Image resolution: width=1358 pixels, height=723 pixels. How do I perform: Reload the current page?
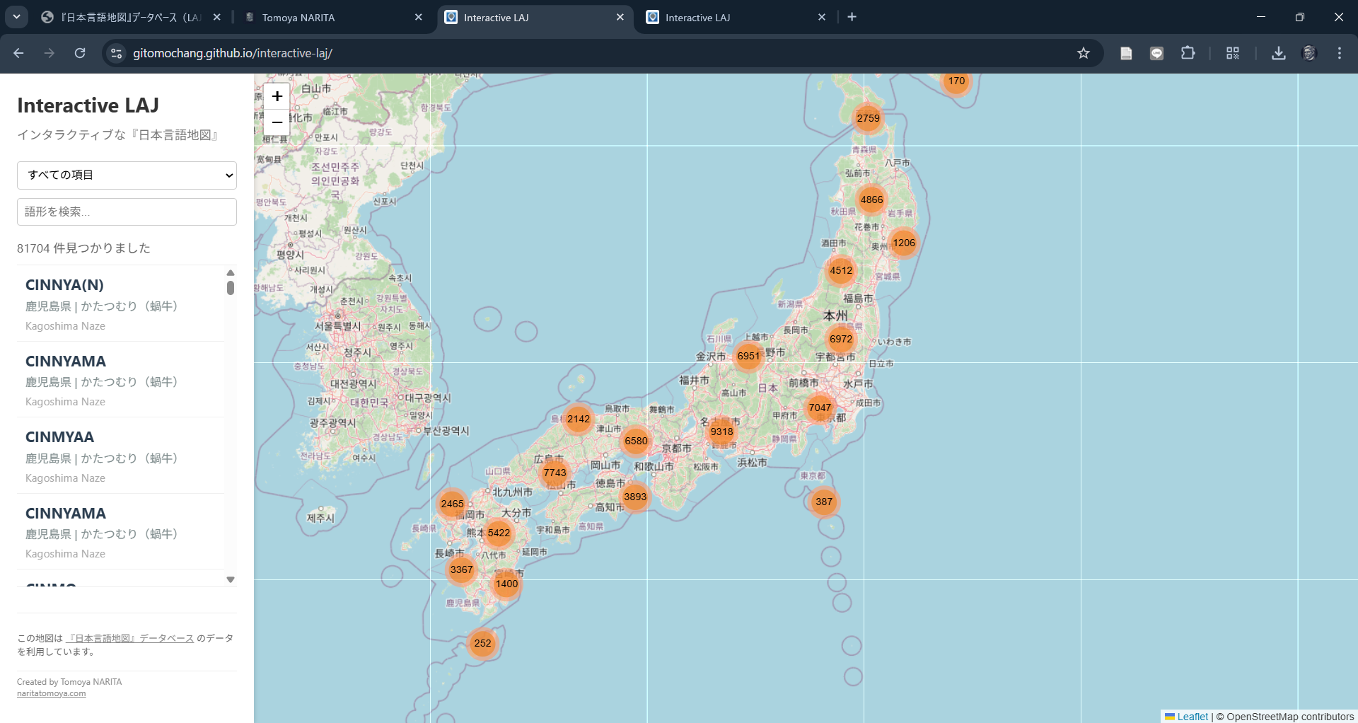80,53
